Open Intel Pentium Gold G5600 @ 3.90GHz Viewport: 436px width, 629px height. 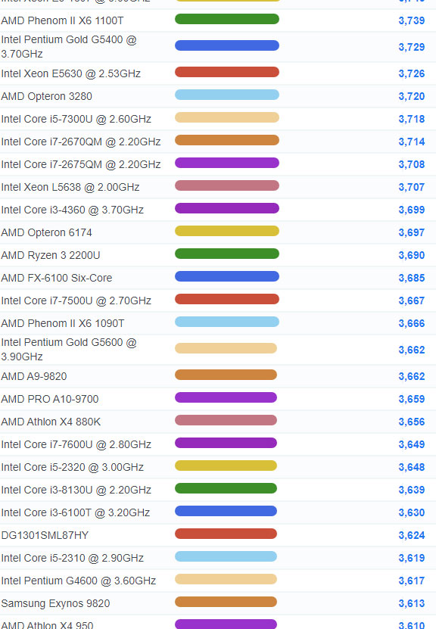pos(69,350)
